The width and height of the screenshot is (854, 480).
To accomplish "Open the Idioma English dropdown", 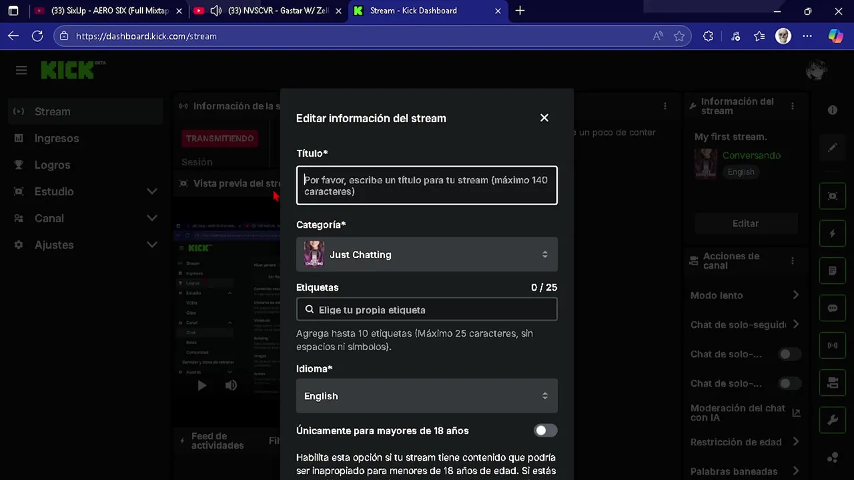I will [x=427, y=396].
